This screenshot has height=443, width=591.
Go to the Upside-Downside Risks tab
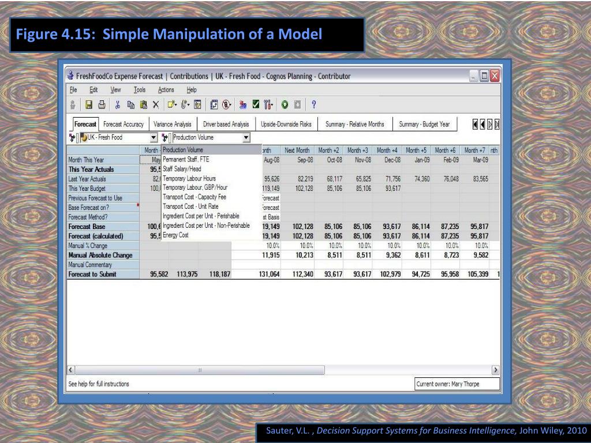(x=286, y=125)
